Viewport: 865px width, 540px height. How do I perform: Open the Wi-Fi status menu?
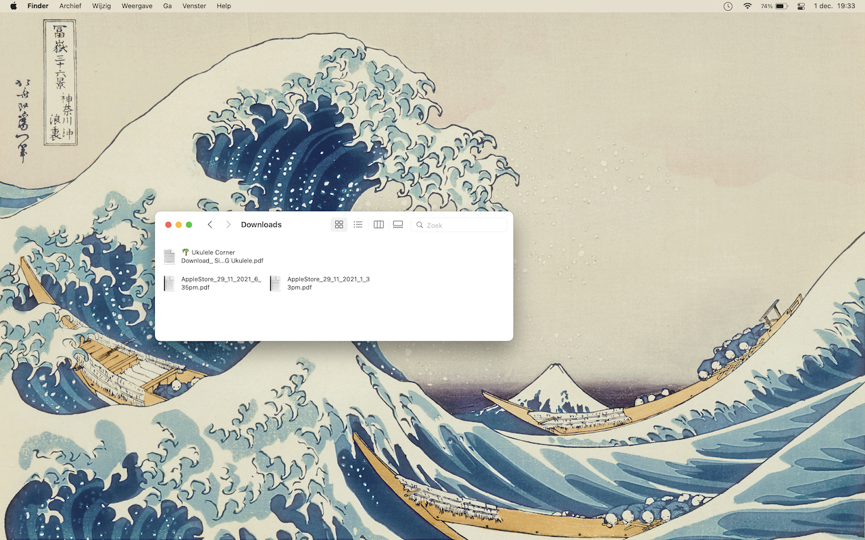[x=747, y=6]
